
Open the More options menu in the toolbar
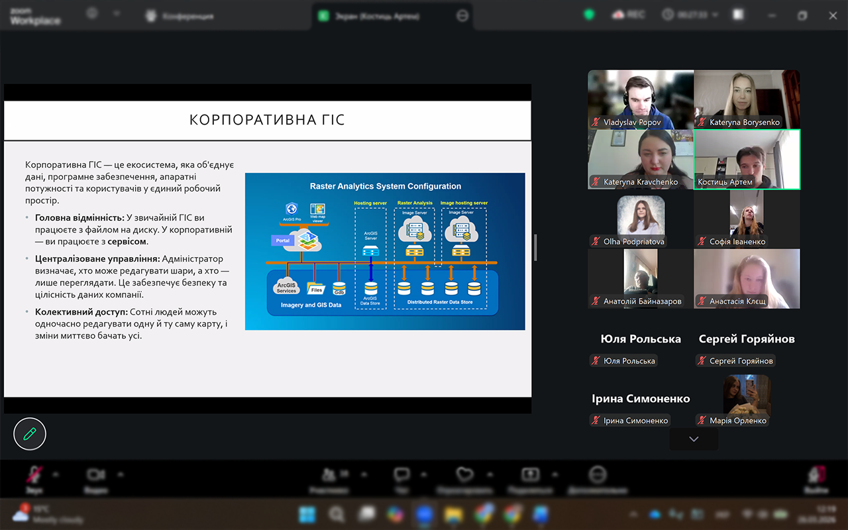coord(598,476)
